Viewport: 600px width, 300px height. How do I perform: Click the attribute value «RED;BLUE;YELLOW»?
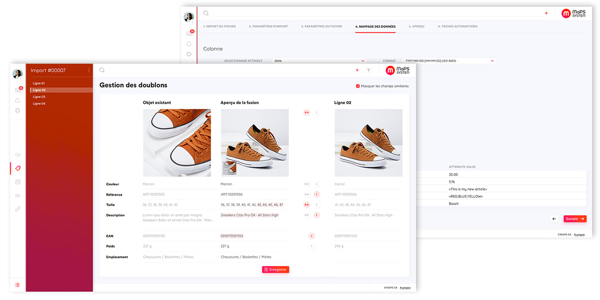[x=466, y=197]
